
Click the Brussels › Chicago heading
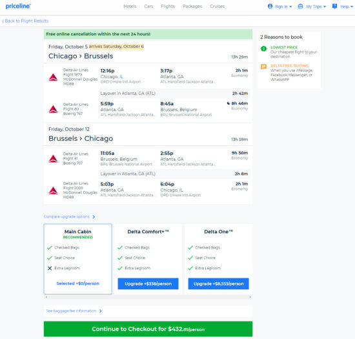pos(81,138)
